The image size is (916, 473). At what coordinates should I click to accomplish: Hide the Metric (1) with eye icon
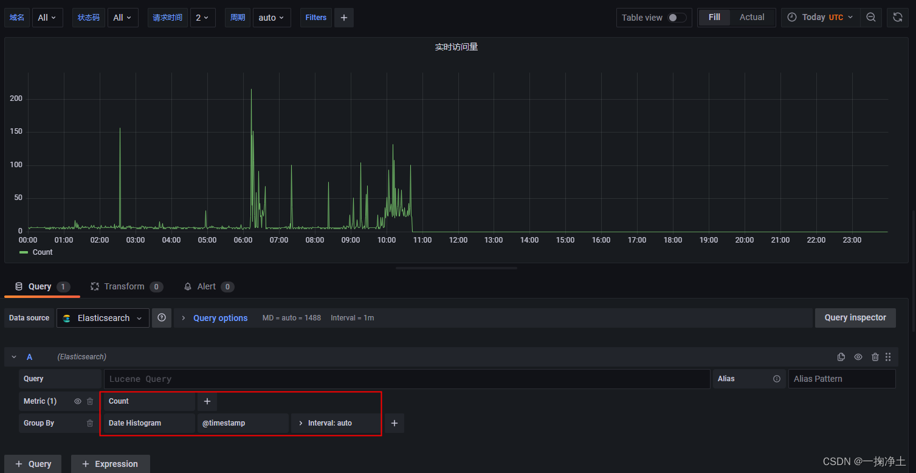pos(78,401)
